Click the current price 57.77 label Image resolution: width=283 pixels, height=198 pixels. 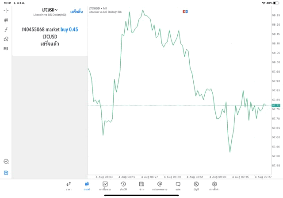(276, 105)
